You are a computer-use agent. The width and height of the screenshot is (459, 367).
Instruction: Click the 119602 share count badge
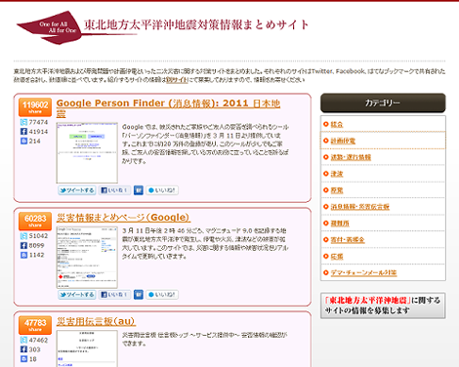[35, 107]
